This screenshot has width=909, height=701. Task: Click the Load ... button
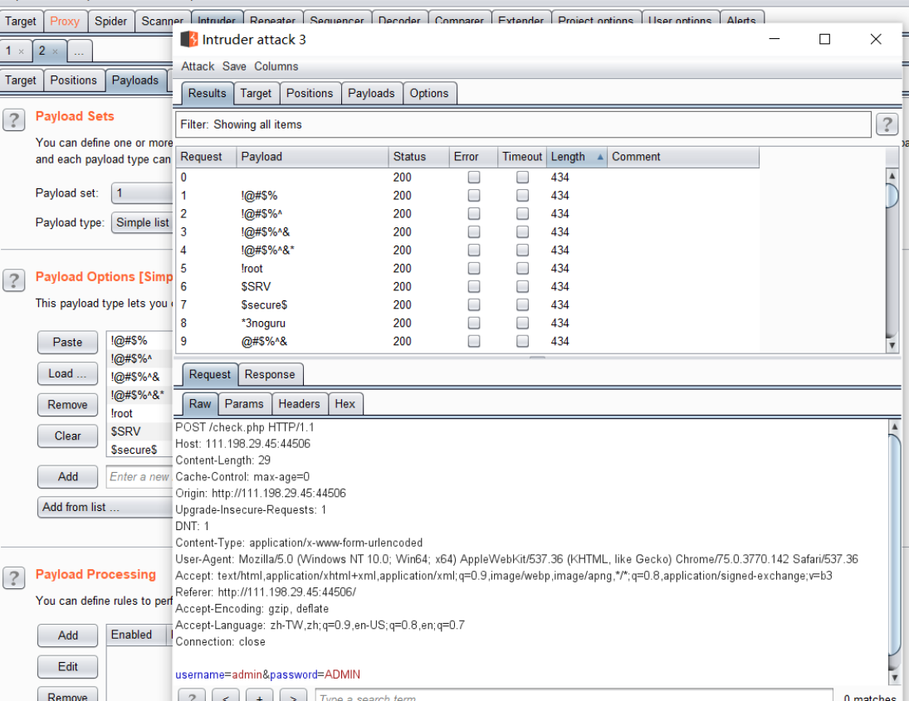[67, 373]
